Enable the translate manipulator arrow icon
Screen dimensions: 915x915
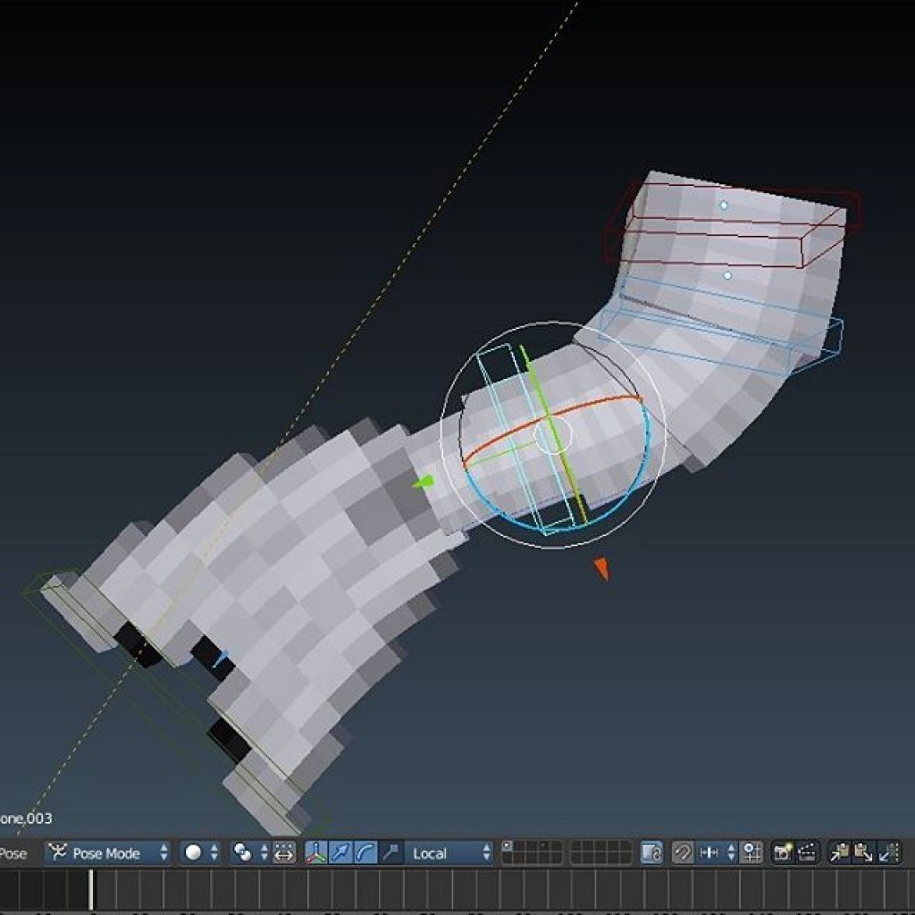click(340, 852)
